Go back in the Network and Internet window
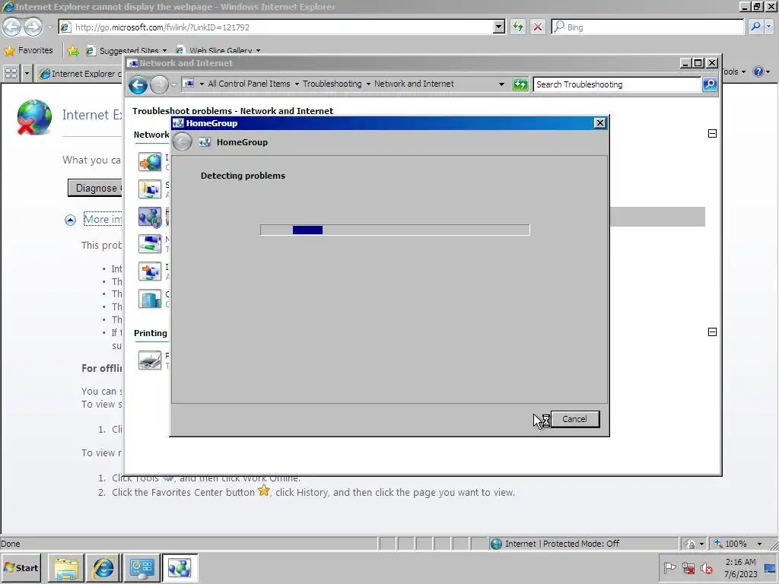779x584 pixels. pos(138,85)
